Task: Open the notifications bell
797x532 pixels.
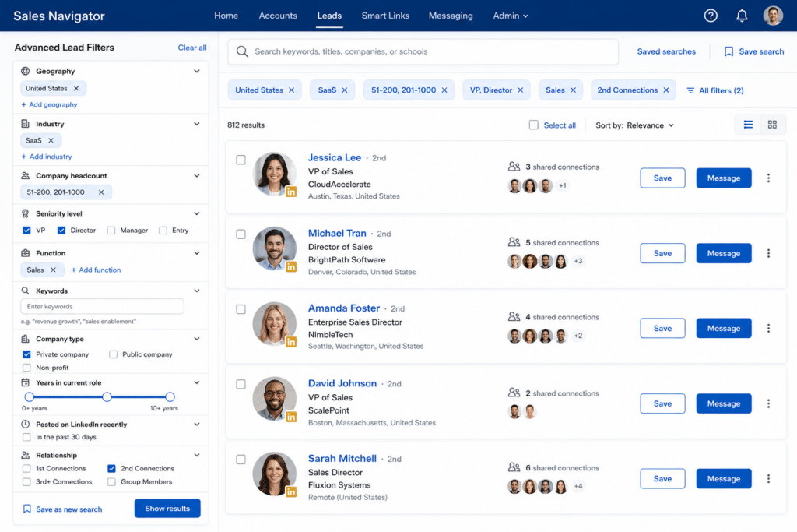Action: pyautogui.click(x=742, y=16)
